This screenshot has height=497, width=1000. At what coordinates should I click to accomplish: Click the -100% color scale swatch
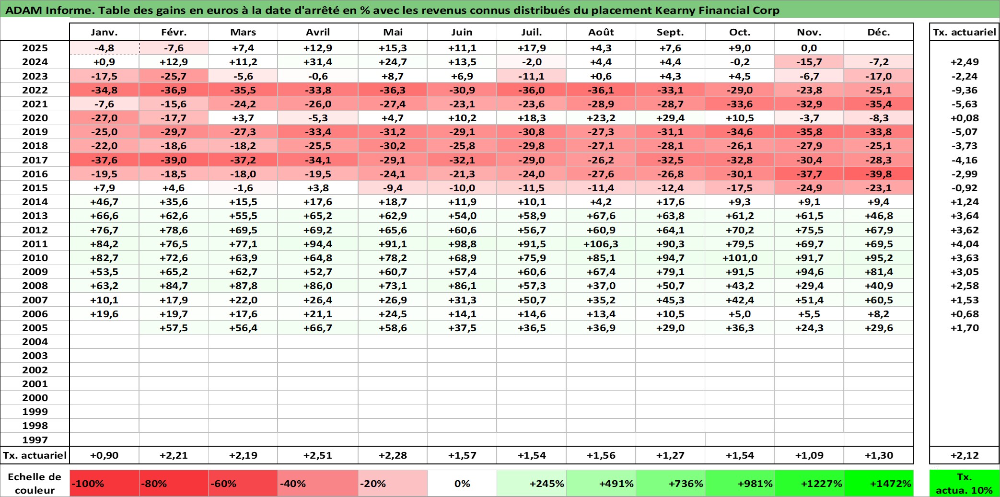pos(104,483)
